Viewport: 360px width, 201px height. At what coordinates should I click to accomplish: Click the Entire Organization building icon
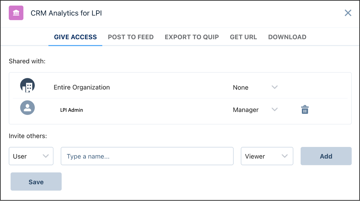[x=27, y=85]
